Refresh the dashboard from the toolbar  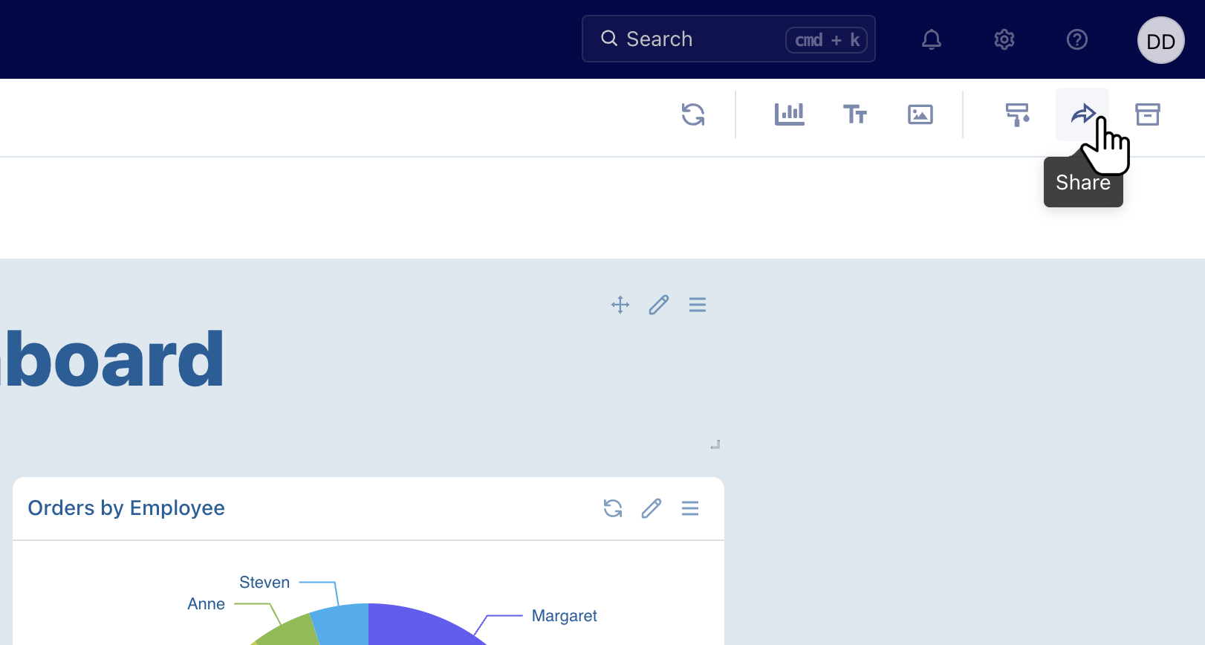(x=693, y=114)
